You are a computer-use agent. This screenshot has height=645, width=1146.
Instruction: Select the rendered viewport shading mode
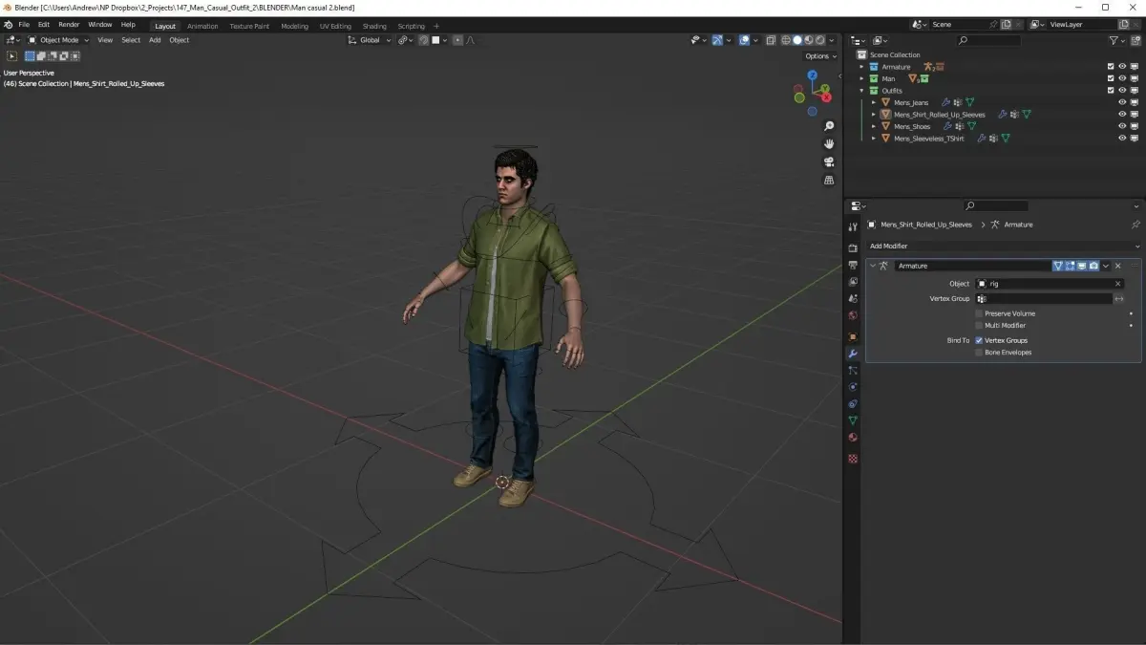[819, 40]
